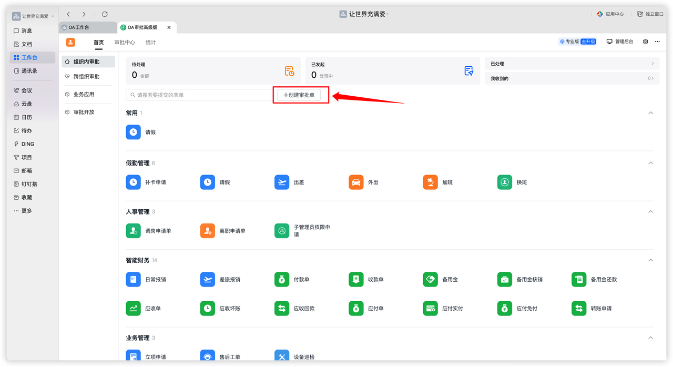
Task: Click the 差旅报销 travel expense icon
Action: pyautogui.click(x=207, y=279)
